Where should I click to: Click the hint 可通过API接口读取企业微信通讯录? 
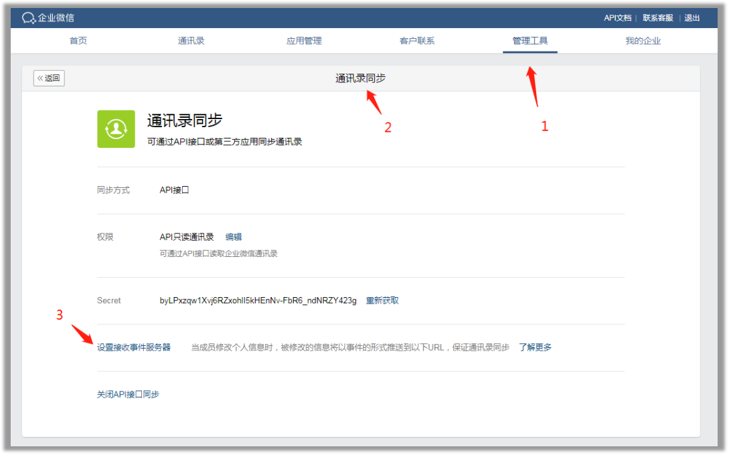coord(218,254)
